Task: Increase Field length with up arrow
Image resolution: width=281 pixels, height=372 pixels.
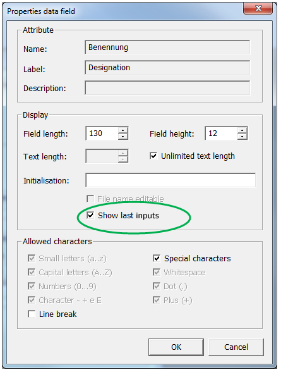Action: pos(123,130)
